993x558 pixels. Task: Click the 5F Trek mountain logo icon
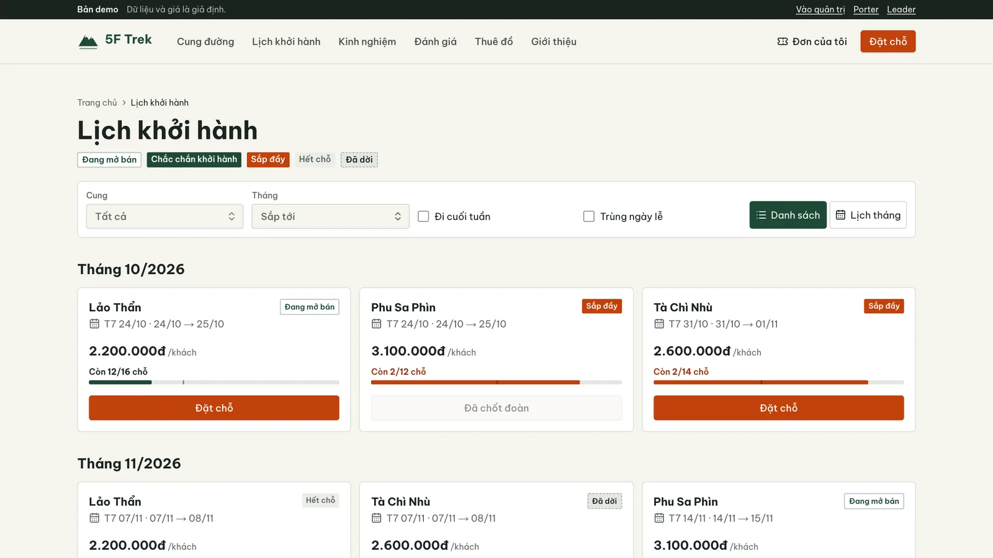pyautogui.click(x=88, y=42)
